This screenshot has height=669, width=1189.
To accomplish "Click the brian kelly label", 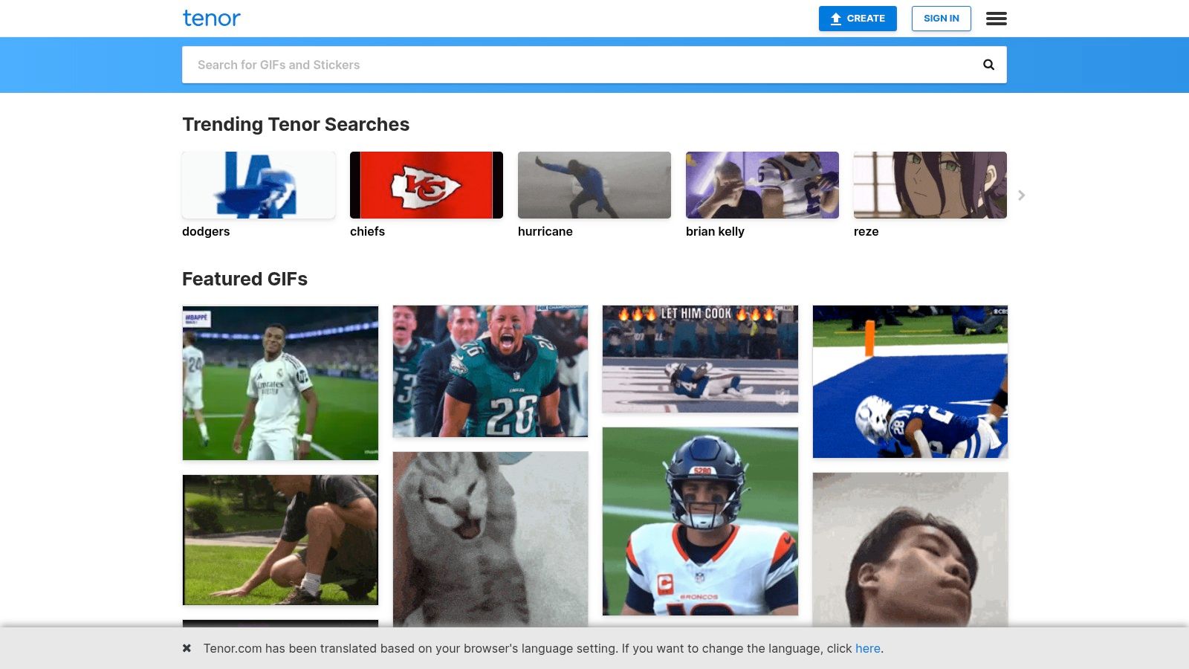I will (715, 231).
